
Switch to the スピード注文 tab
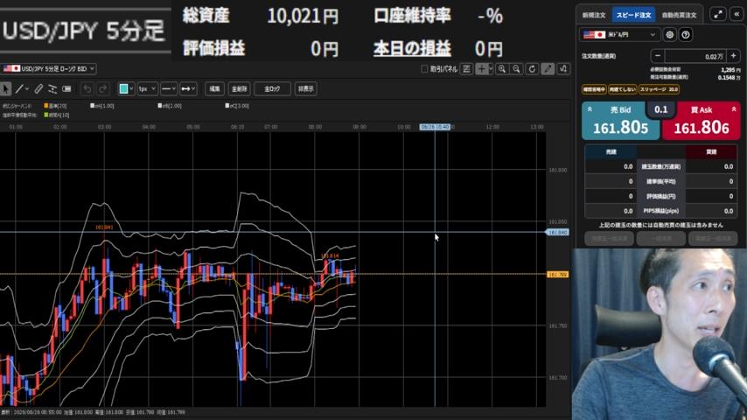click(x=633, y=15)
